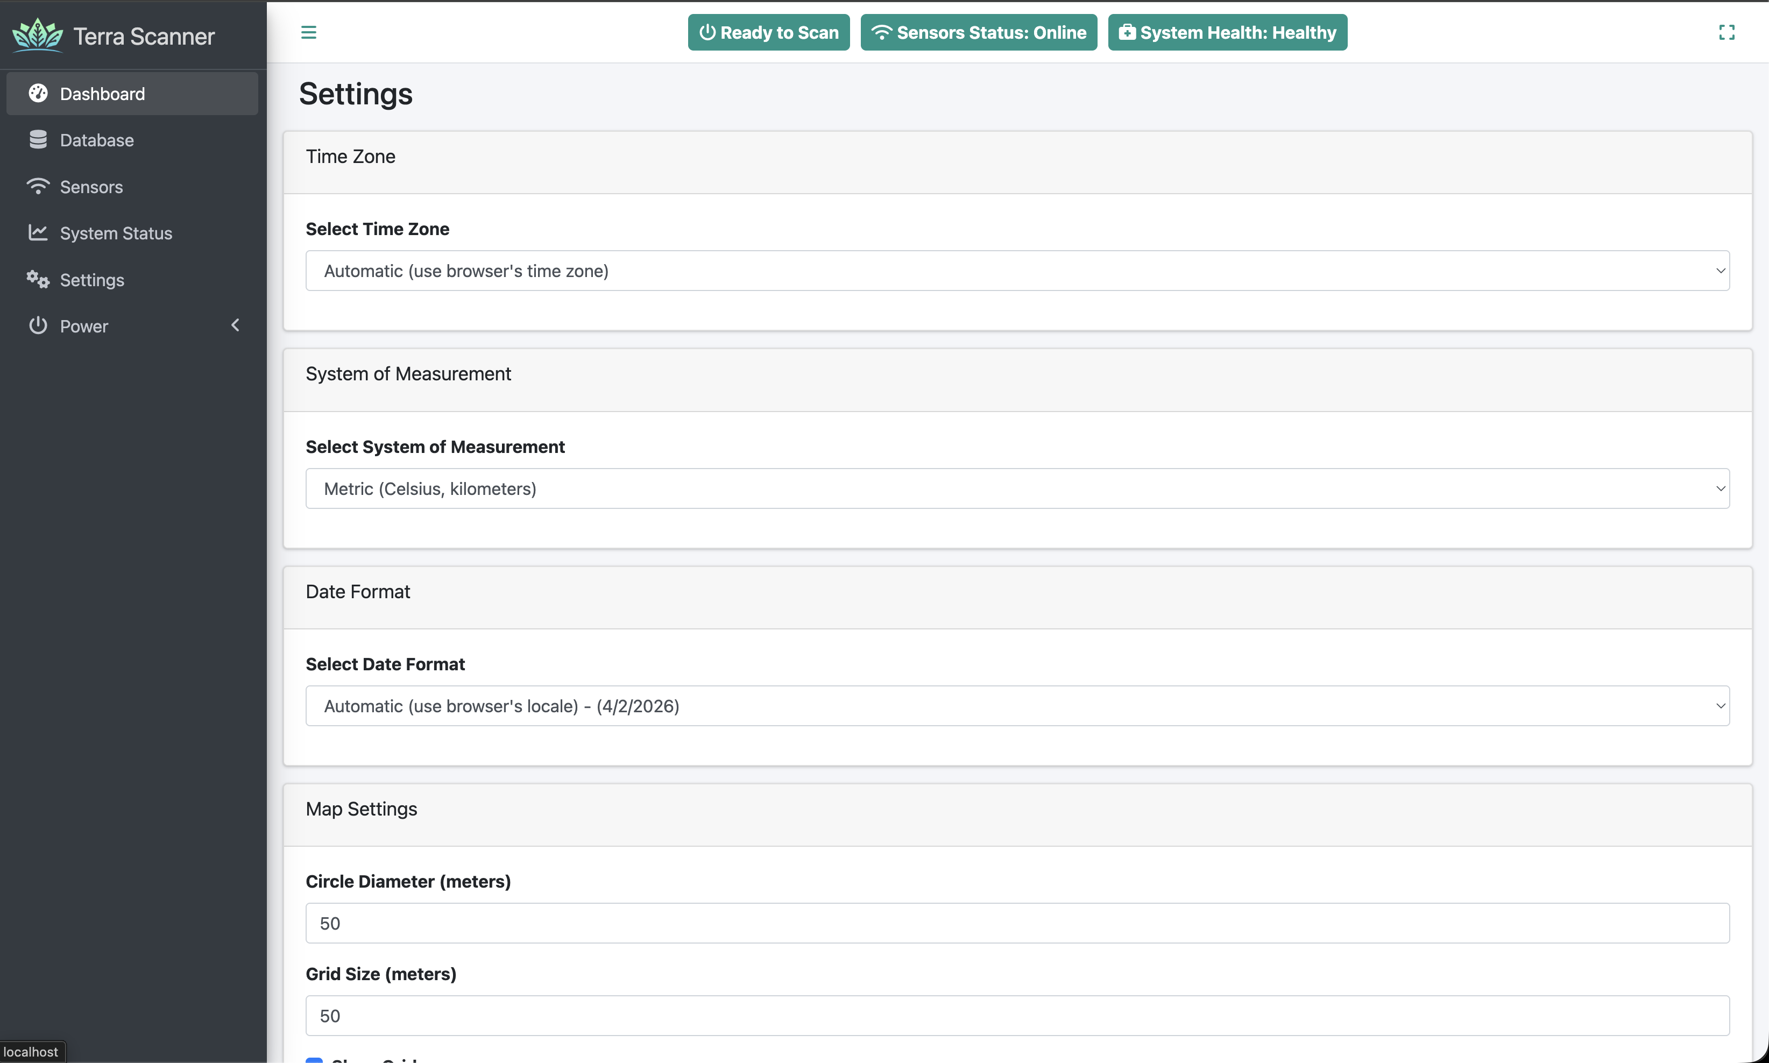This screenshot has height=1063, width=1769.
Task: Navigate to the Database section
Action: [98, 140]
